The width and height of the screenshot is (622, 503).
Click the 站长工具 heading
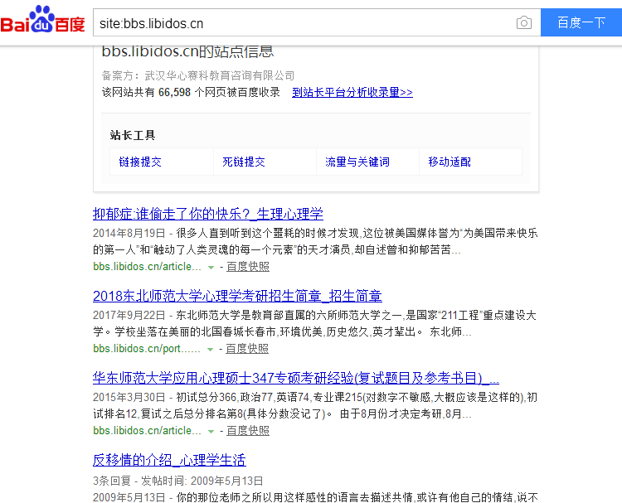click(x=133, y=136)
